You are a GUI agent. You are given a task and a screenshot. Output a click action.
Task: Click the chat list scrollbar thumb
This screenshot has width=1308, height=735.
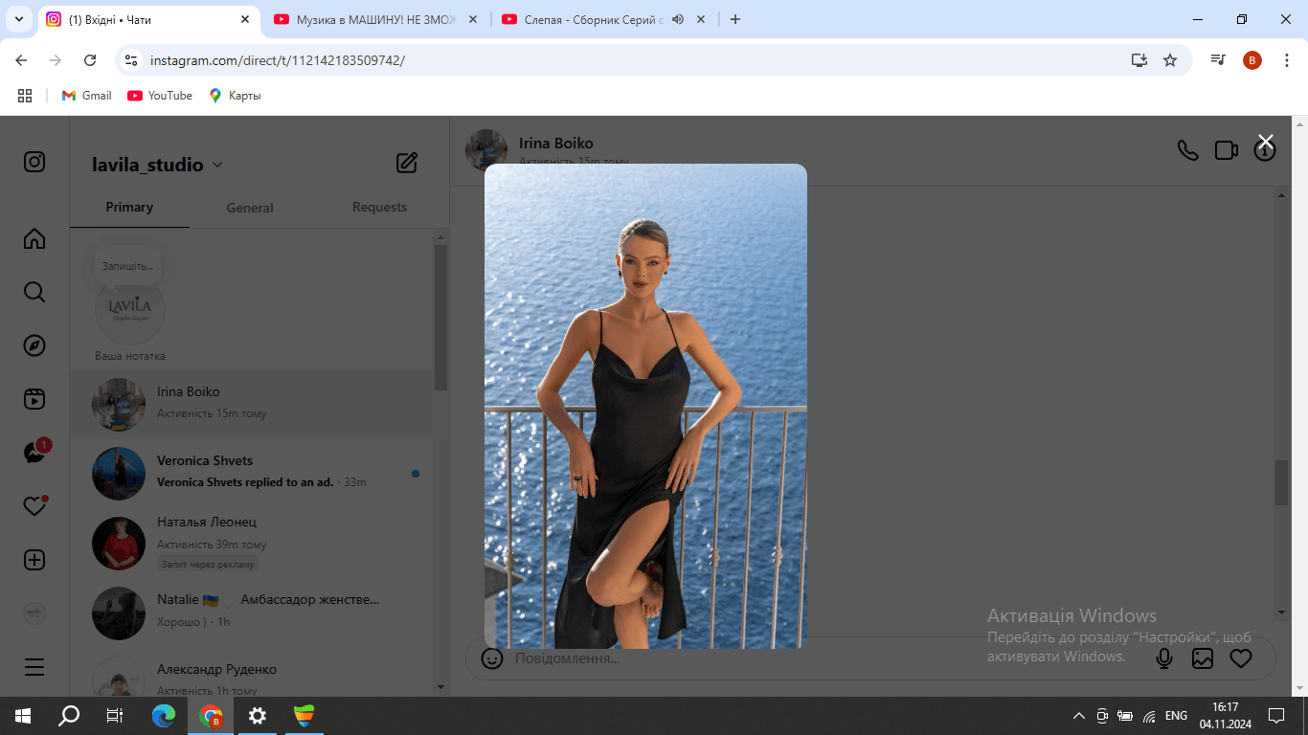[440, 318]
